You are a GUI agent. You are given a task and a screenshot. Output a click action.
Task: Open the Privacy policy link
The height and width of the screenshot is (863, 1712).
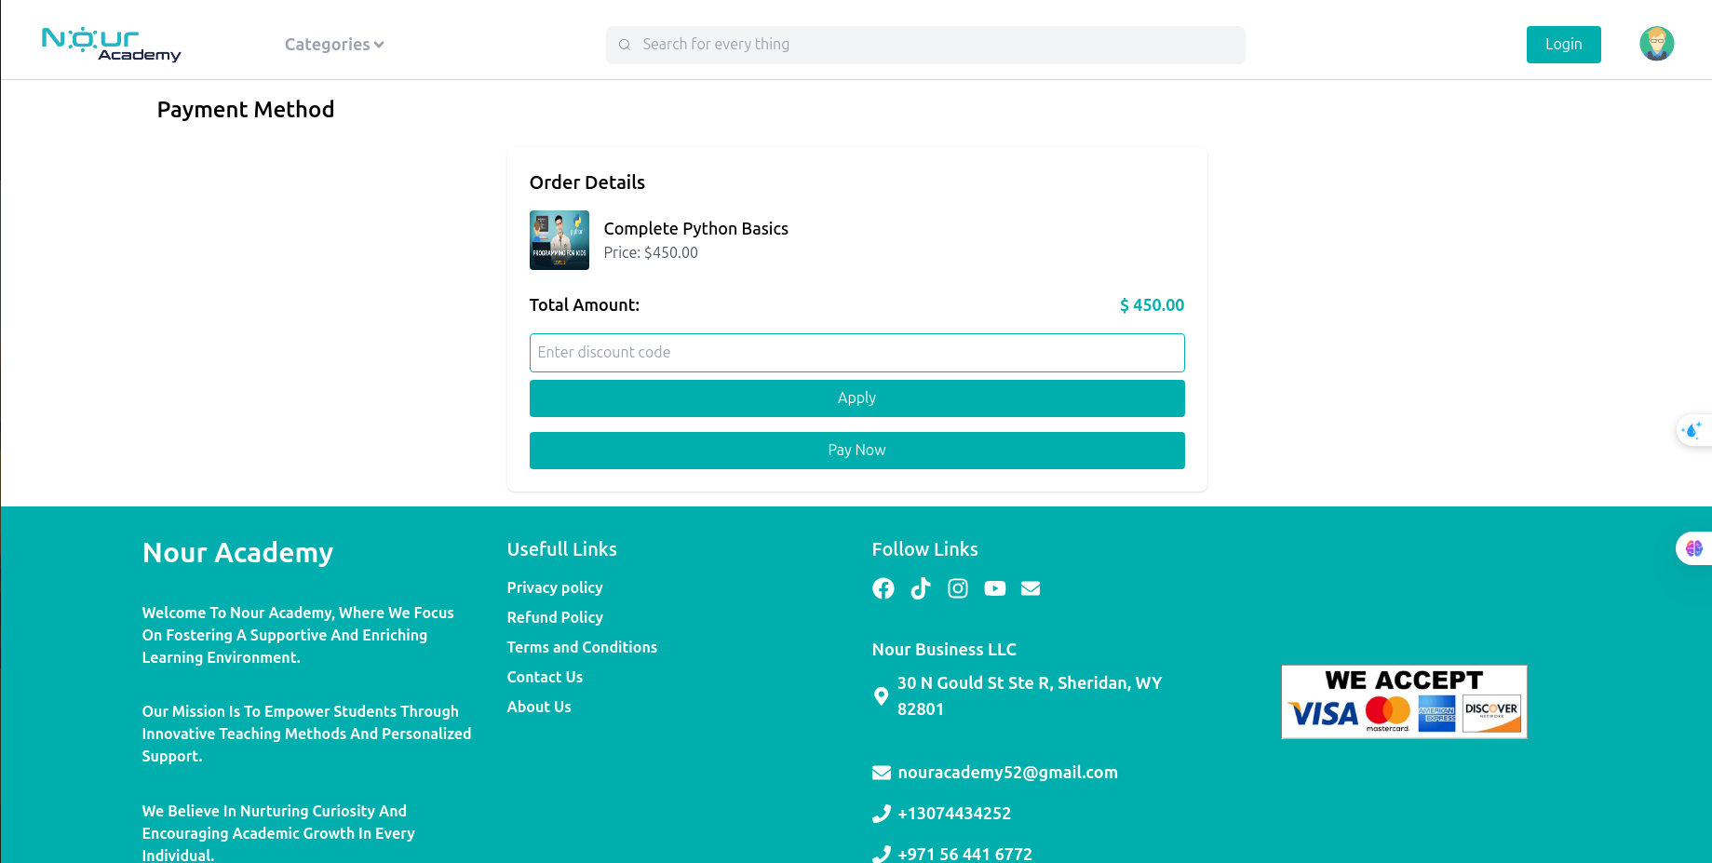tap(555, 587)
